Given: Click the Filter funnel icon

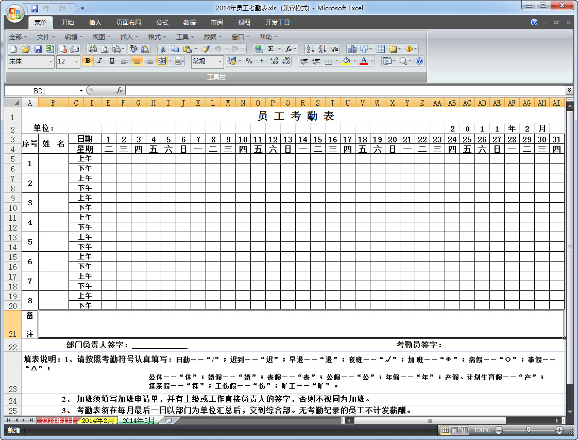Looking at the screenshot, I should point(334,48).
